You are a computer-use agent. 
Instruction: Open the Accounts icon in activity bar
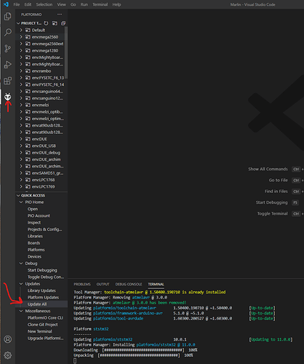tap(8, 339)
